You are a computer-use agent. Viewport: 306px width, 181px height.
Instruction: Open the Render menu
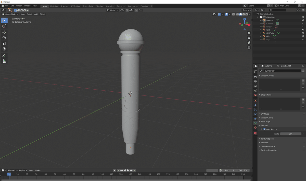19,6
